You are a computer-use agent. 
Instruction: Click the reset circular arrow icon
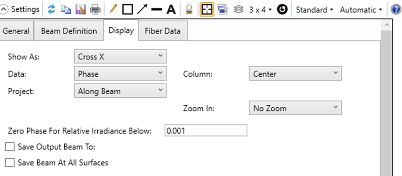pyautogui.click(x=282, y=10)
